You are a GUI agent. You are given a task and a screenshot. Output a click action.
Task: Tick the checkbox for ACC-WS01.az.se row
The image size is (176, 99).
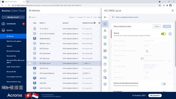tap(30, 63)
